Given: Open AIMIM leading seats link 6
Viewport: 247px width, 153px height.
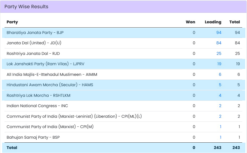Looking at the screenshot, I should [220, 75].
